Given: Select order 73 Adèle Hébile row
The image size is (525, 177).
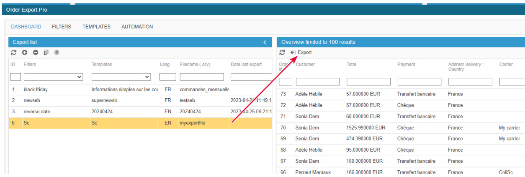Looking at the screenshot, I should [401, 94].
